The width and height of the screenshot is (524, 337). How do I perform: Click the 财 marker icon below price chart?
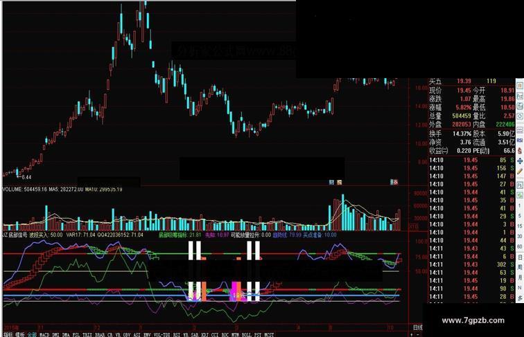click(331, 182)
